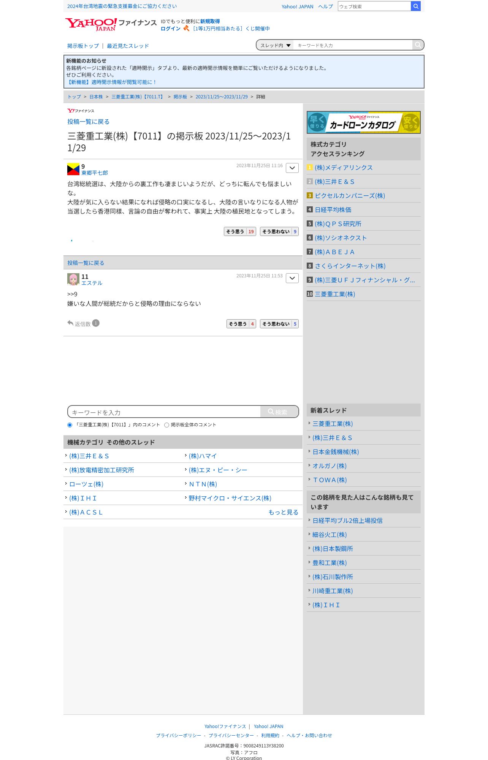
Task: Click もっと見る in 機械カテゴリ threads
Action: 283,512
